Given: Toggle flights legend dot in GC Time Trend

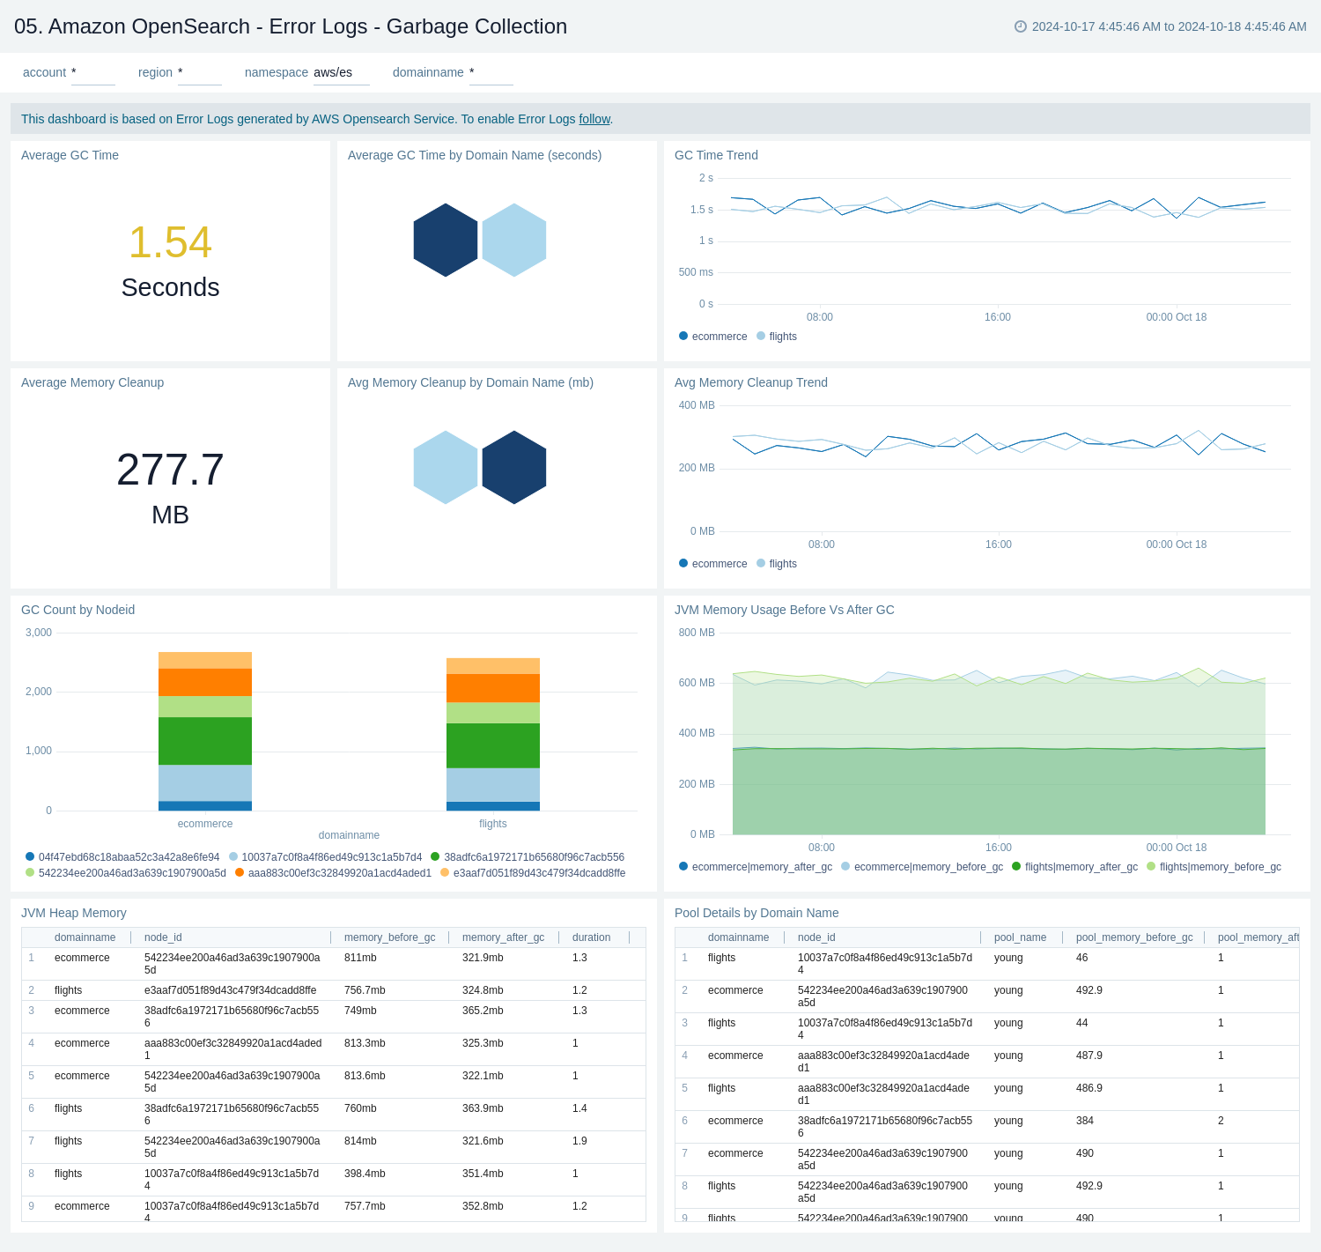Looking at the screenshot, I should click(x=761, y=336).
